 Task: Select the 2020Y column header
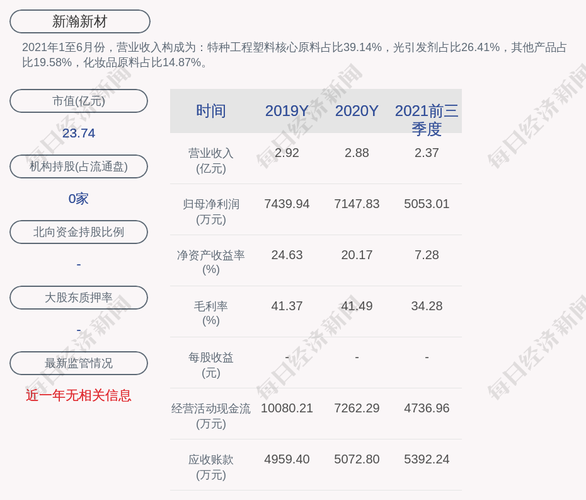[357, 111]
